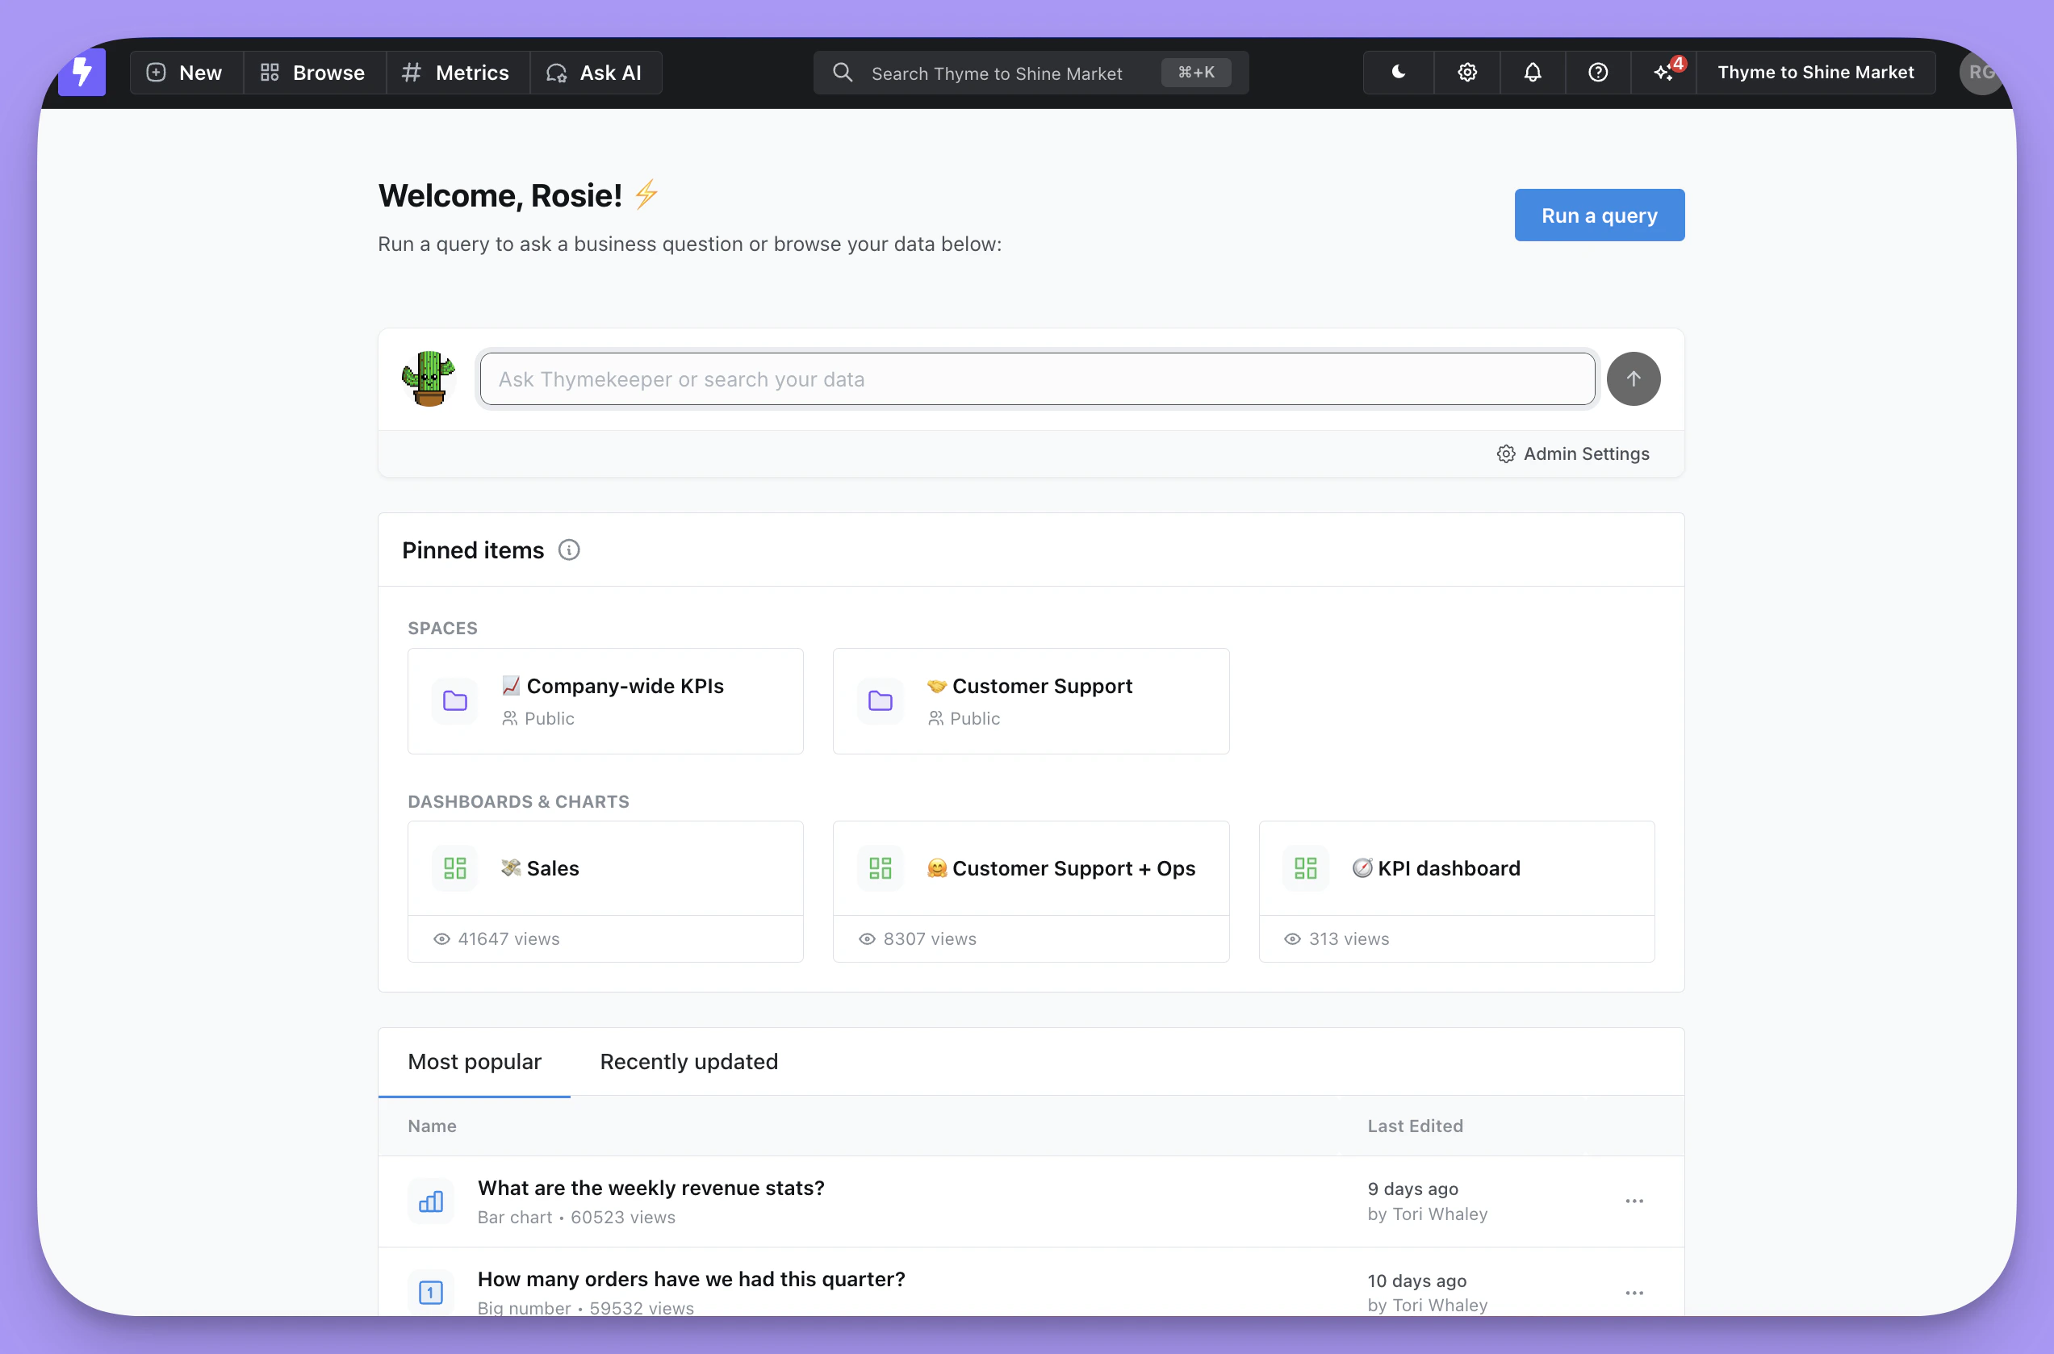Open sparkle updates icon with badge

tap(1663, 73)
